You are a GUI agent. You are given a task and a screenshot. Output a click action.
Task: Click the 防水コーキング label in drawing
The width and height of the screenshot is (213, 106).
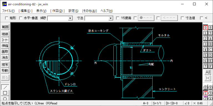(x=98, y=31)
